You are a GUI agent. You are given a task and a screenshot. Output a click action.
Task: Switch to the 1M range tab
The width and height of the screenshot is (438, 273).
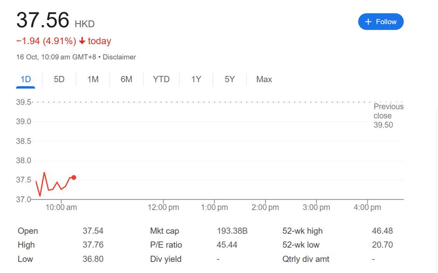coord(93,80)
